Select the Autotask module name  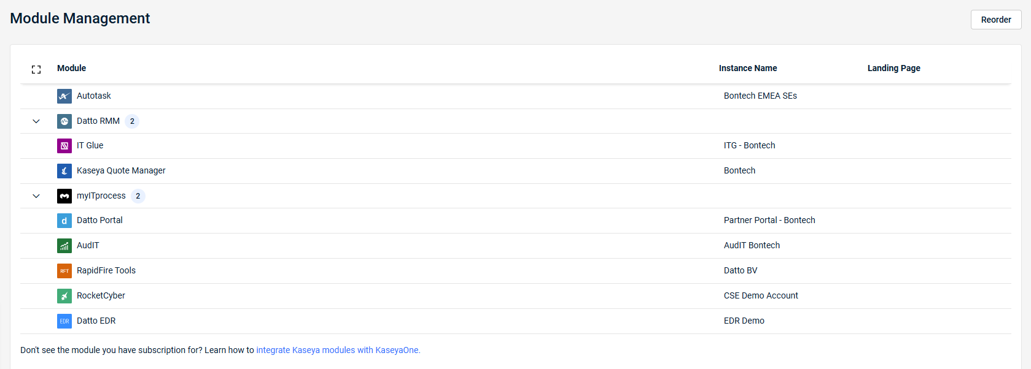click(94, 96)
